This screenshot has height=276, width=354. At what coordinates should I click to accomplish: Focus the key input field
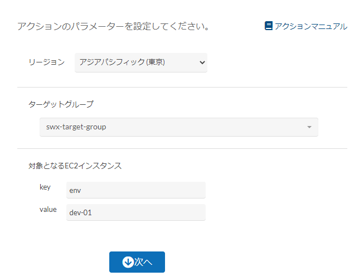136,190
